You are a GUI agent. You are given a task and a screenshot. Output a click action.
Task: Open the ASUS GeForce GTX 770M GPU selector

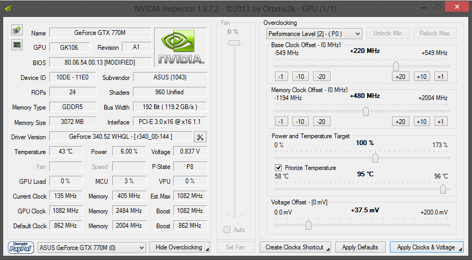point(92,248)
